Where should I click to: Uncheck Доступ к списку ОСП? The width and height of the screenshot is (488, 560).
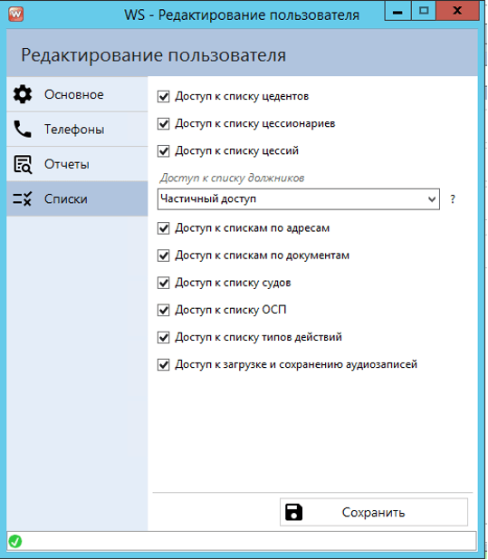coord(163,310)
